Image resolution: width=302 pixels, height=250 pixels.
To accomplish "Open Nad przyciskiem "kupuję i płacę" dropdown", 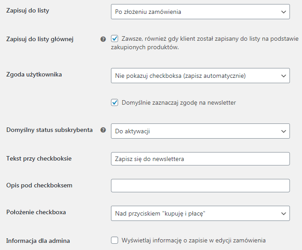I will (x=200, y=213).
